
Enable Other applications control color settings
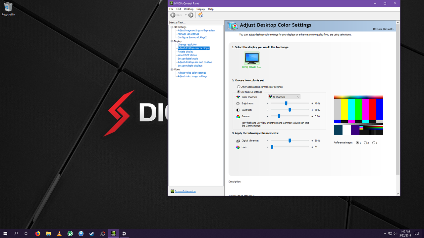point(238,87)
